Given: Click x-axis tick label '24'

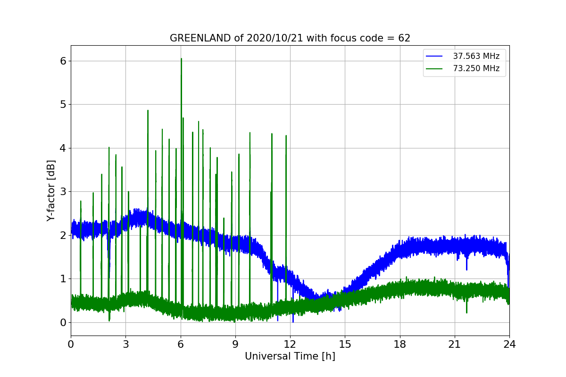Looking at the screenshot, I should (509, 344).
